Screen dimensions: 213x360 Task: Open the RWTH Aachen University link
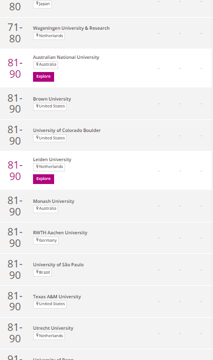[60, 233]
